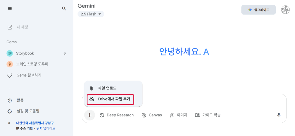
Task: Open the hamburger main menu
Action: [10, 9]
